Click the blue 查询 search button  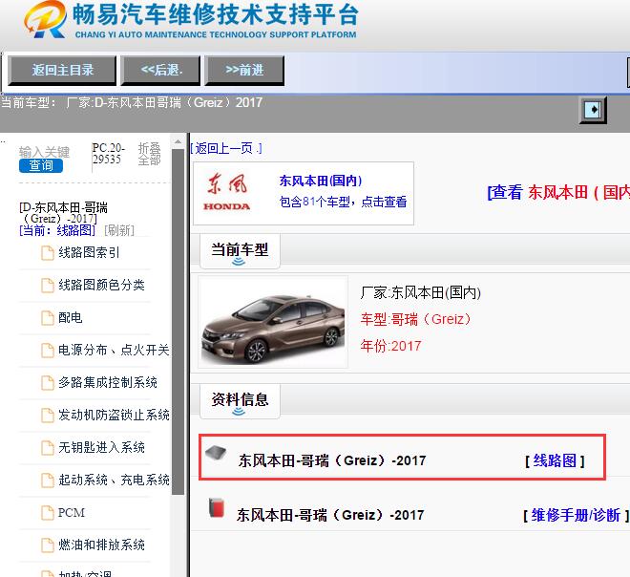41,165
